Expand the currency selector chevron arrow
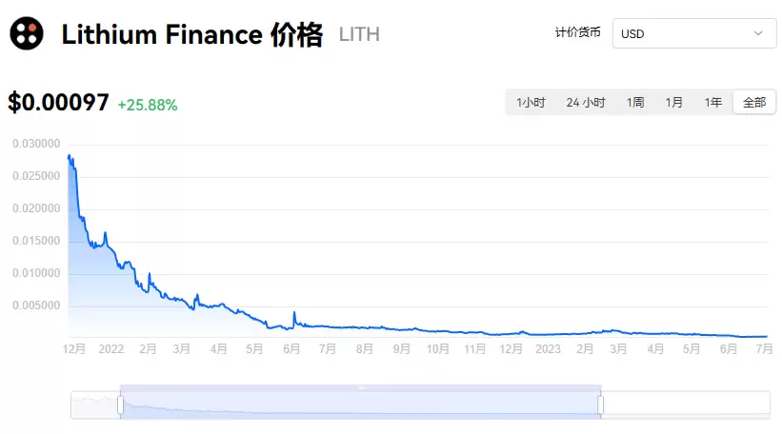782x434 pixels. pyautogui.click(x=759, y=33)
